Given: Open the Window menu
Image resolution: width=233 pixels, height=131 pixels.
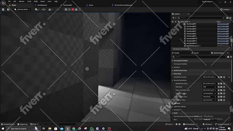Looking at the screenshot, I should click(22, 1).
